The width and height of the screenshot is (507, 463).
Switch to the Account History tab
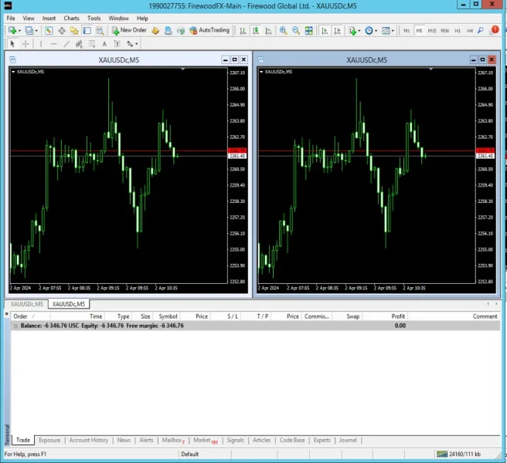[x=89, y=440]
